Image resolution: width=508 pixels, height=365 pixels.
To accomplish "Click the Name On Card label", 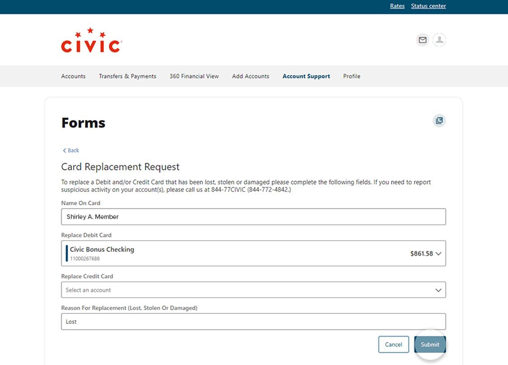I will 81,203.
